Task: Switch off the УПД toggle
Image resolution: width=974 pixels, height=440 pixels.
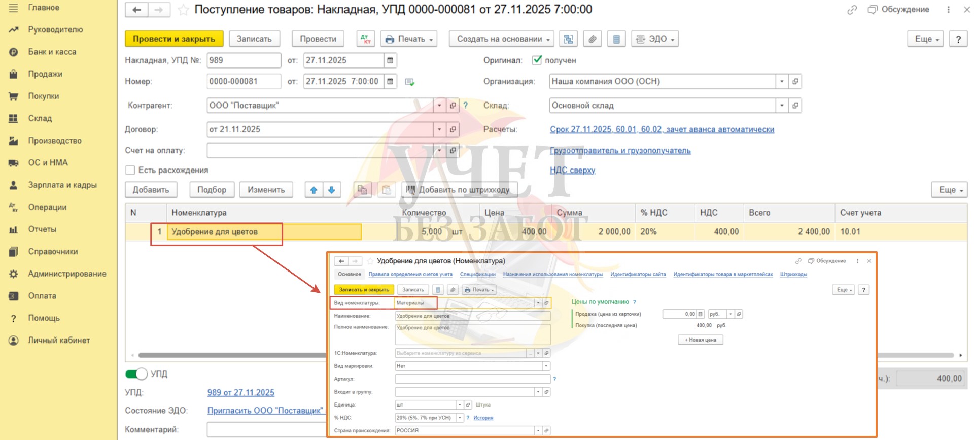Action: (x=136, y=374)
